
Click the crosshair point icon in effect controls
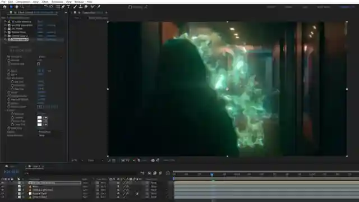coord(40,107)
